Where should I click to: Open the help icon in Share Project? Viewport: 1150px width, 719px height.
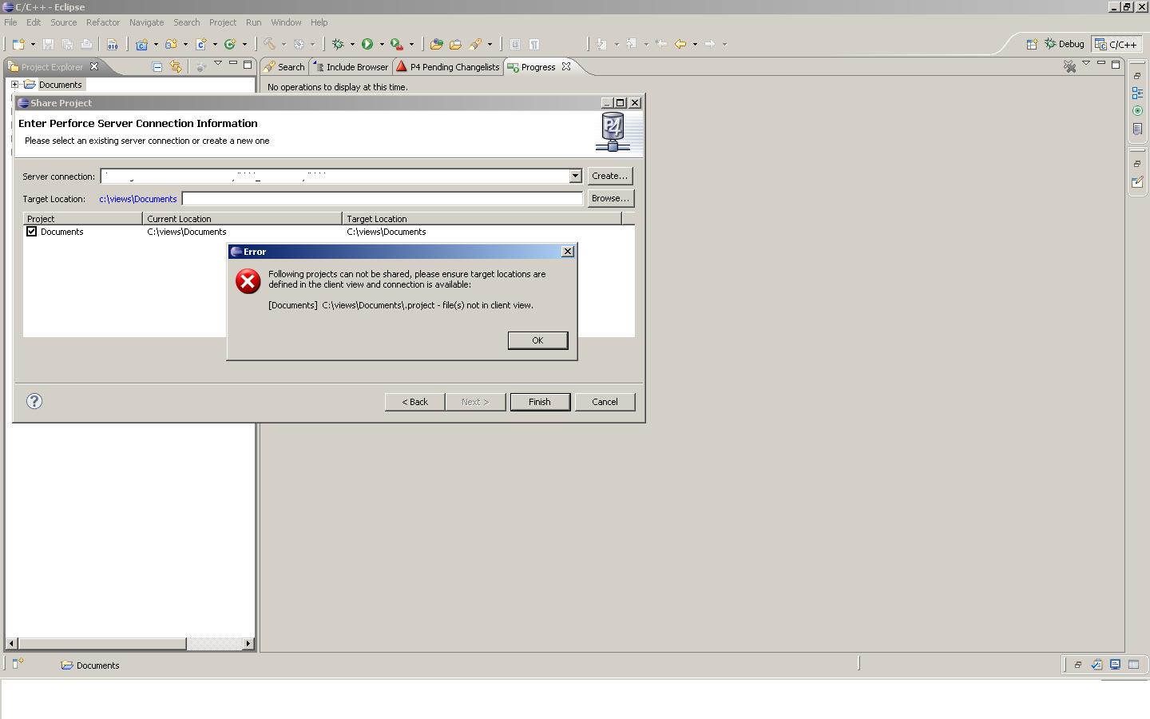coord(34,401)
